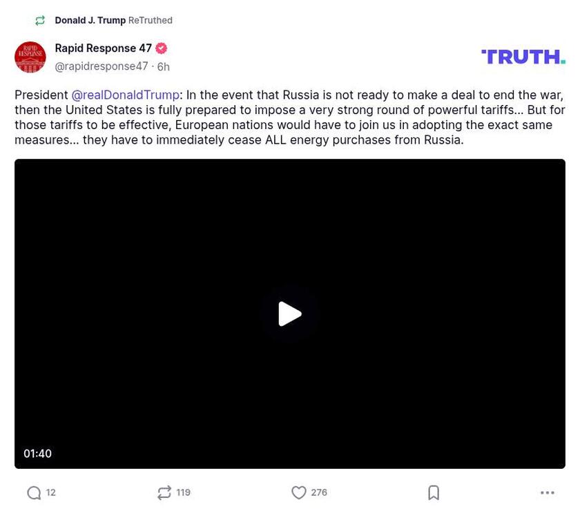
Task: Click the TRUTH logo in the corner
Action: point(523,57)
